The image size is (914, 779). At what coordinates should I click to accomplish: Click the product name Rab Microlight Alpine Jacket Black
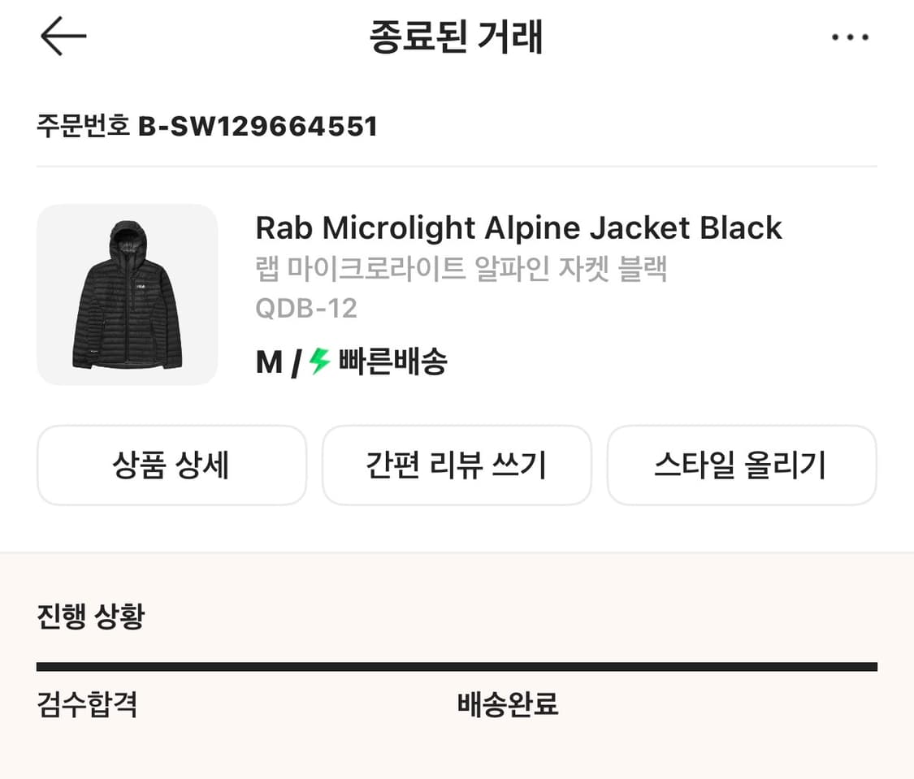(x=518, y=227)
